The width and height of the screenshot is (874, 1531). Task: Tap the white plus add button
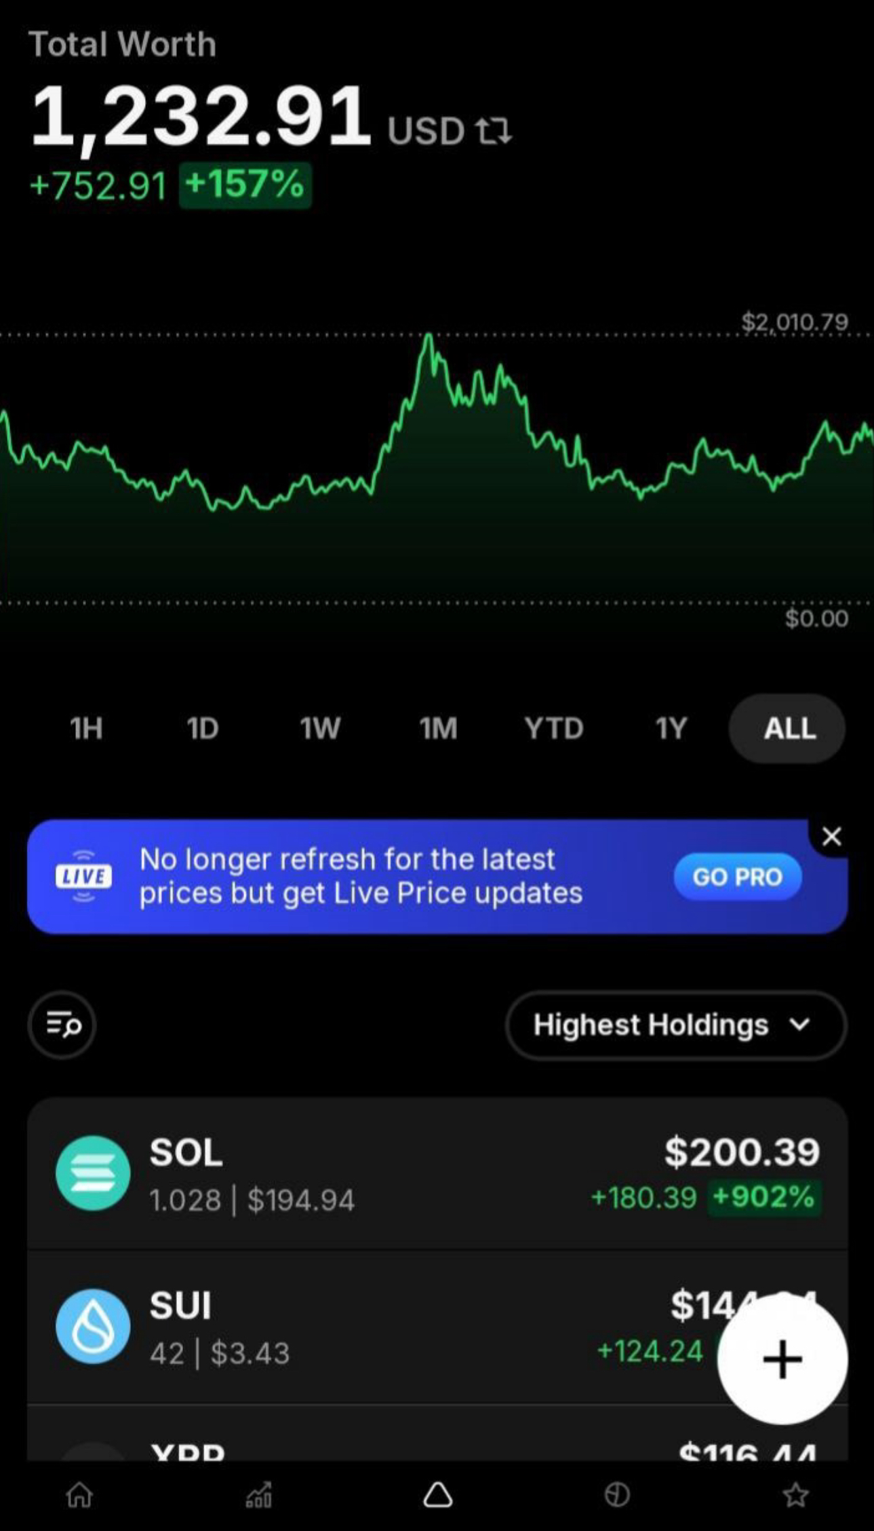782,1359
